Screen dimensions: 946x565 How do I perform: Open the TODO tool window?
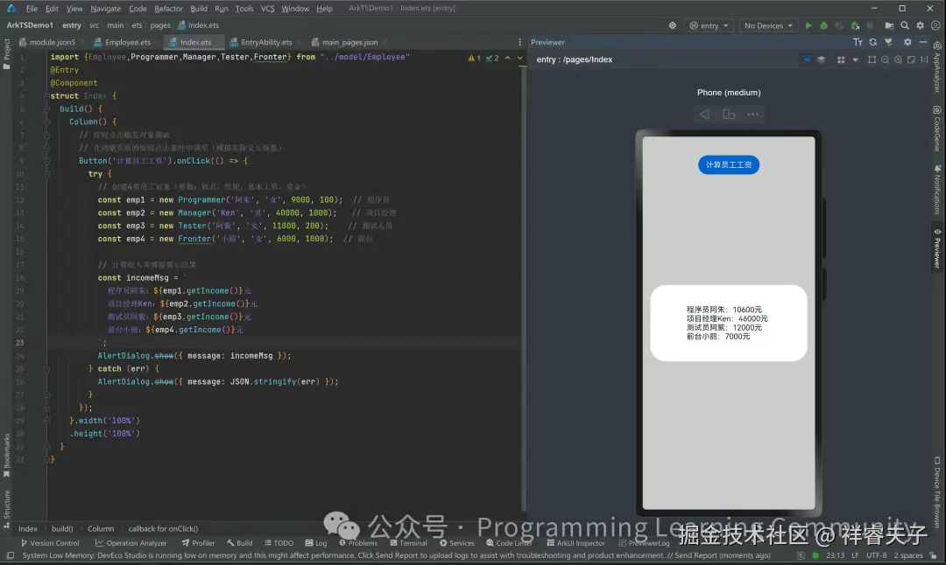coord(279,543)
